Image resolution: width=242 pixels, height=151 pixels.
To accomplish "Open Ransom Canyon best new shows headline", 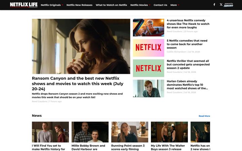I will tap(78, 84).
